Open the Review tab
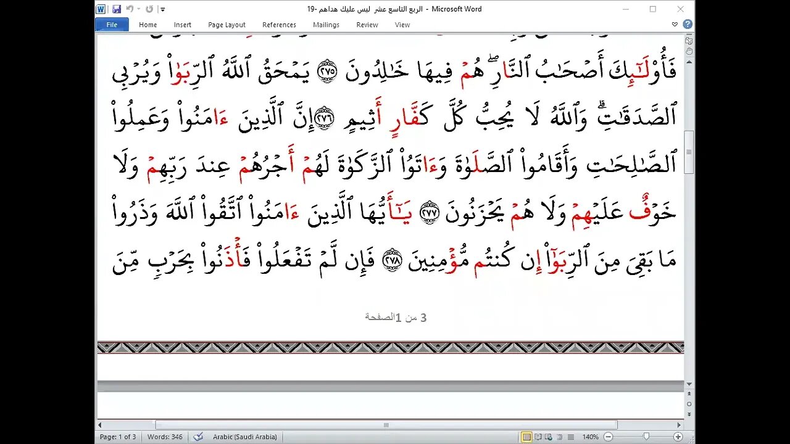Image resolution: width=790 pixels, height=444 pixels. (x=367, y=25)
